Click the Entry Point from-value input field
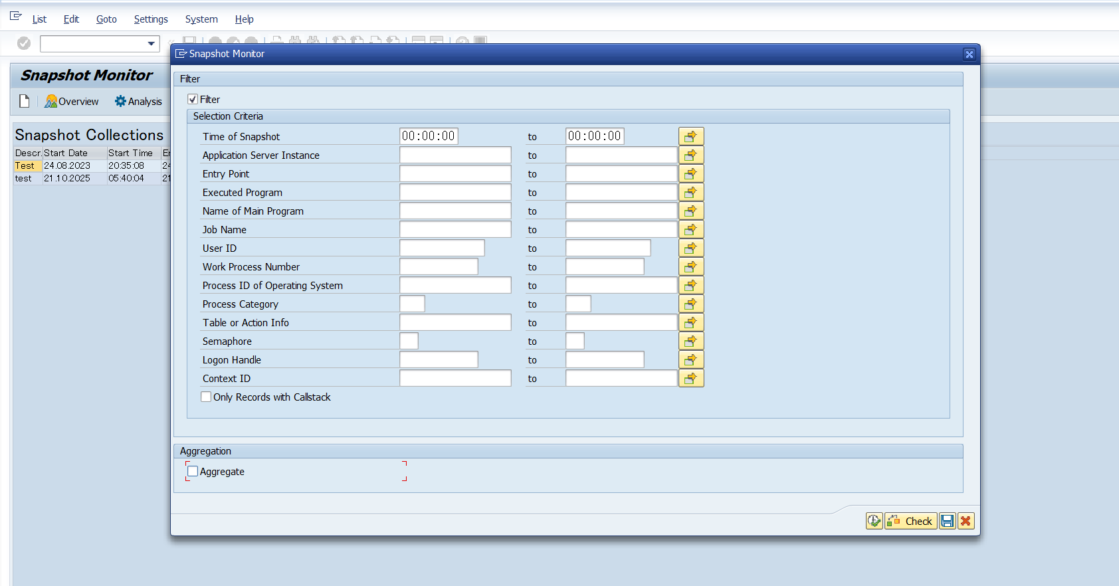The width and height of the screenshot is (1119, 586). (455, 173)
